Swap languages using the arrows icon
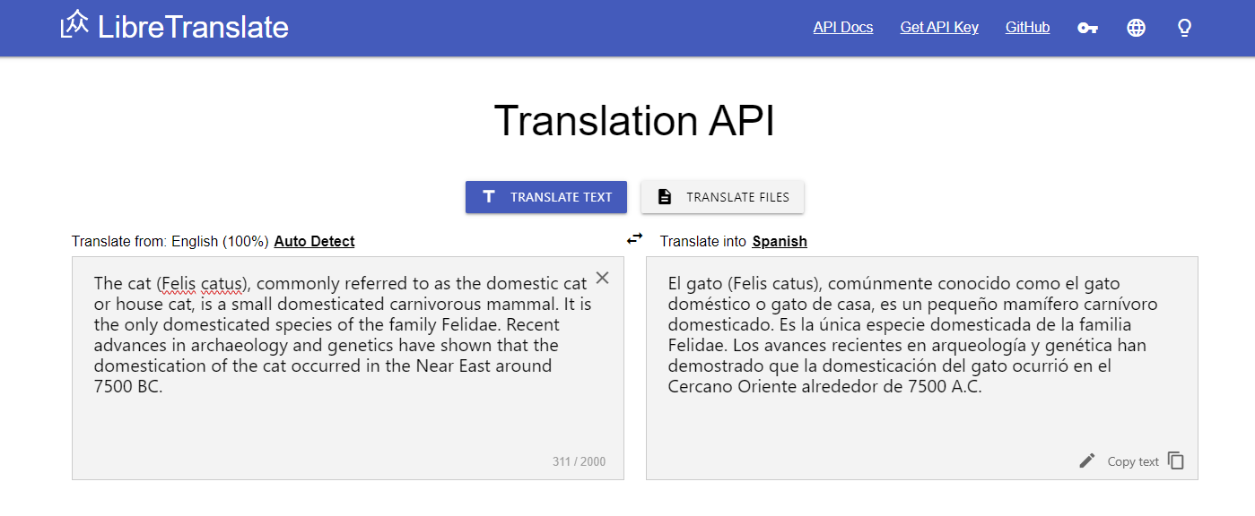This screenshot has height=516, width=1255. click(635, 238)
